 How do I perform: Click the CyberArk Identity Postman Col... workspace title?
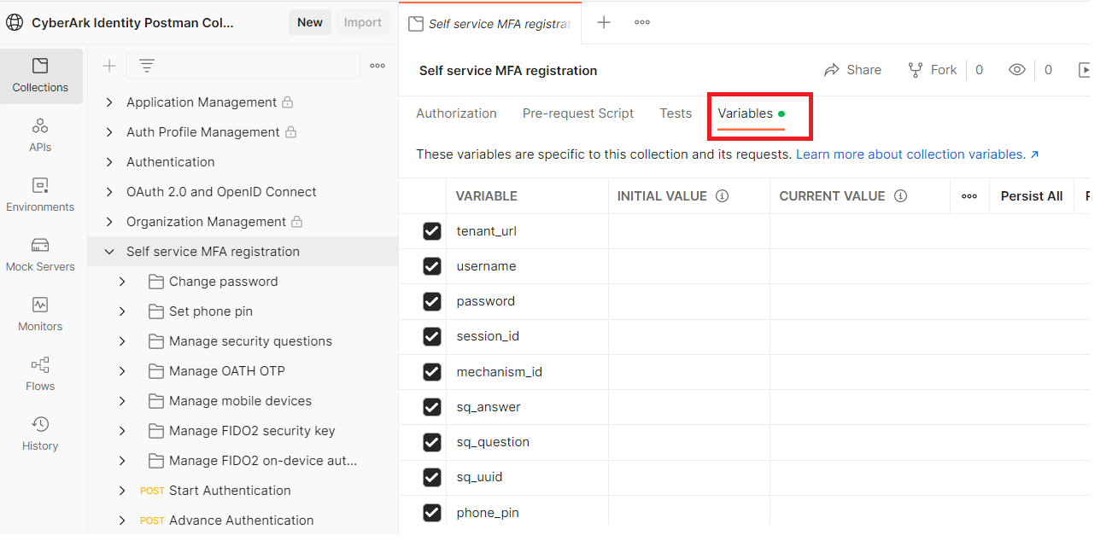point(132,23)
